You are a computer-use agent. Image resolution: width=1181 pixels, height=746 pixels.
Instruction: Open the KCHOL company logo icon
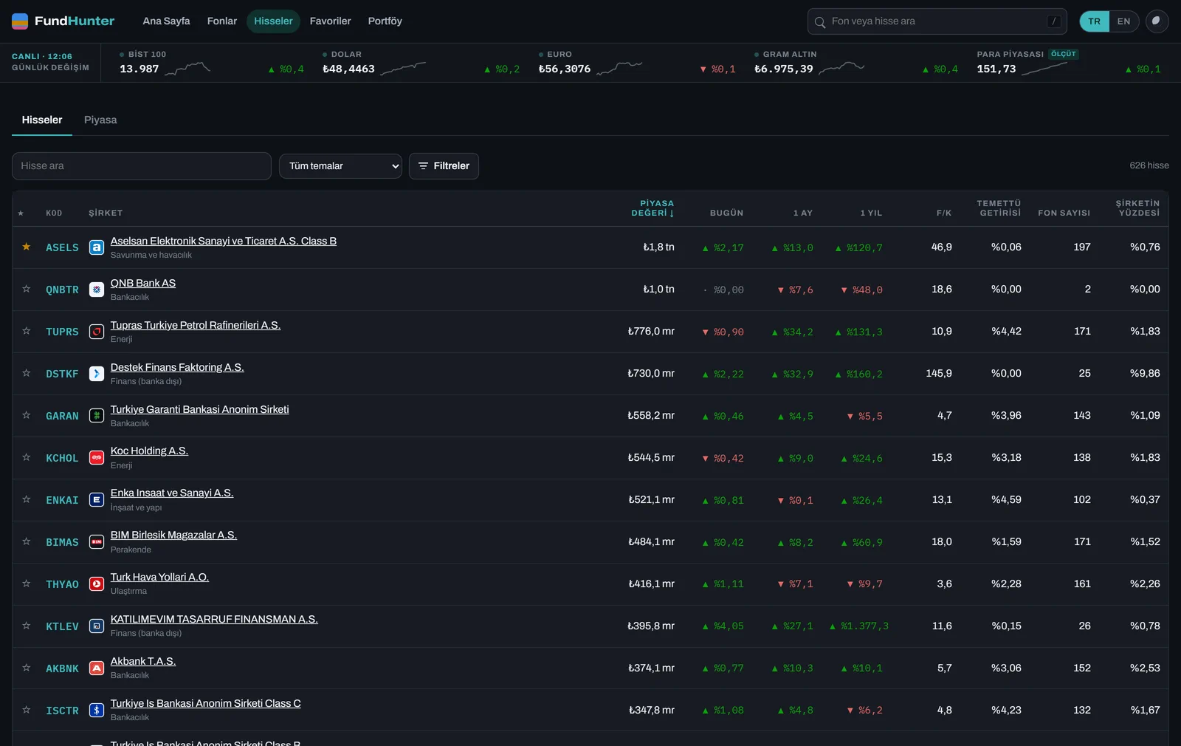96,458
